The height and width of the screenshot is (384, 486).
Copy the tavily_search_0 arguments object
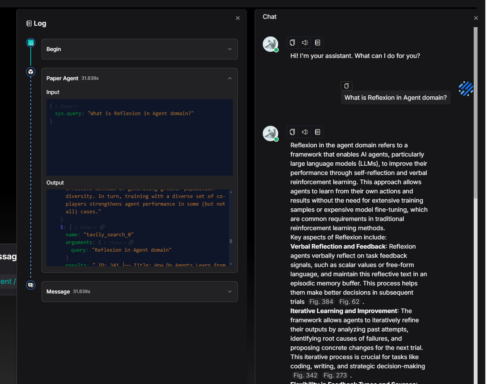(x=131, y=242)
